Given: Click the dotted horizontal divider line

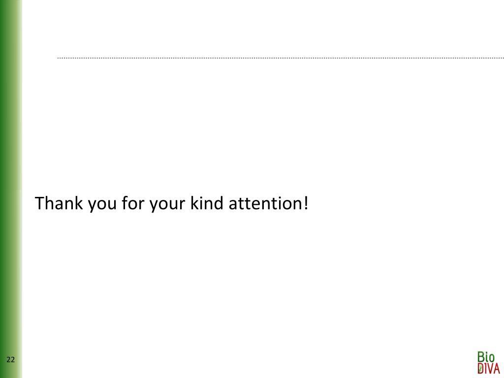Looking at the screenshot, I should coord(281,58).
